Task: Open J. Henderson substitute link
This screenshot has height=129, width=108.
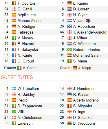Action: [84, 89]
